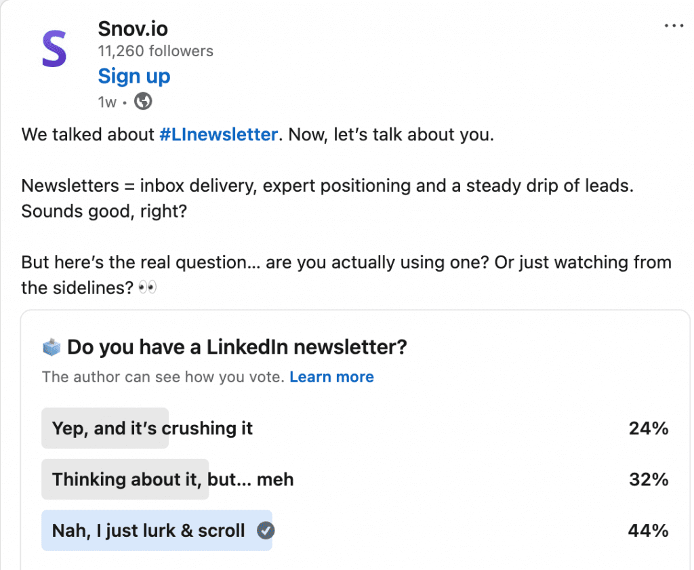This screenshot has height=570, width=694.
Task: Click the 44% poll result
Action: tap(648, 530)
